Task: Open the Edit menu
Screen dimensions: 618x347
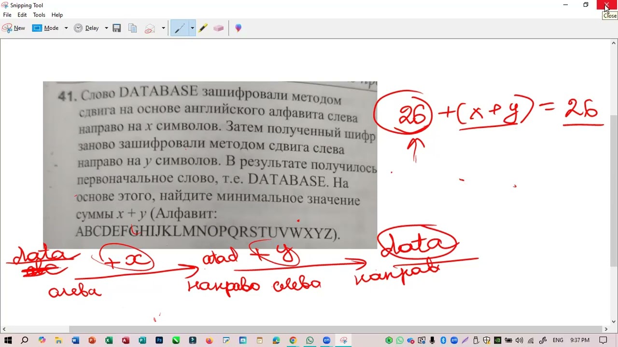Action: tap(22, 15)
